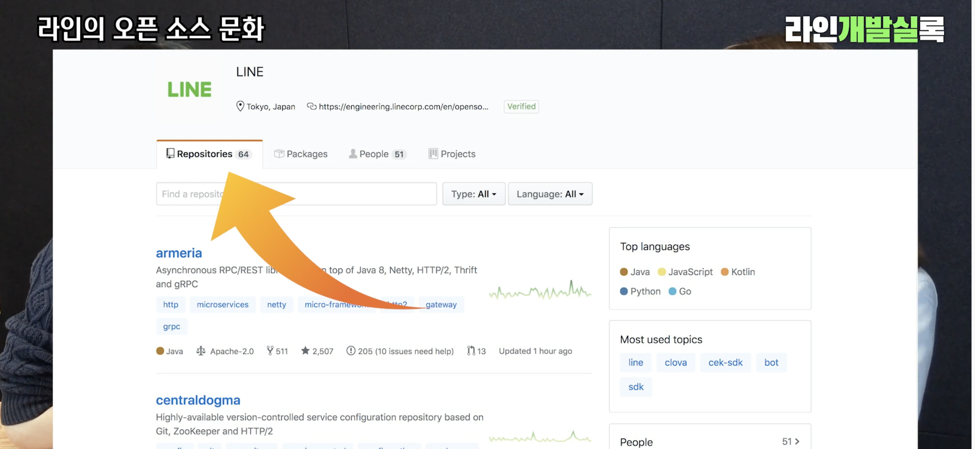This screenshot has width=975, height=449.
Task: Click the Java color dot in Top languages
Action: click(x=624, y=272)
